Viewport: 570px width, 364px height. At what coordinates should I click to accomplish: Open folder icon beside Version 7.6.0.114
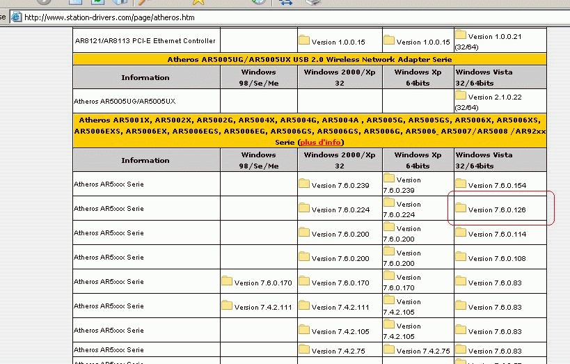tap(461, 232)
